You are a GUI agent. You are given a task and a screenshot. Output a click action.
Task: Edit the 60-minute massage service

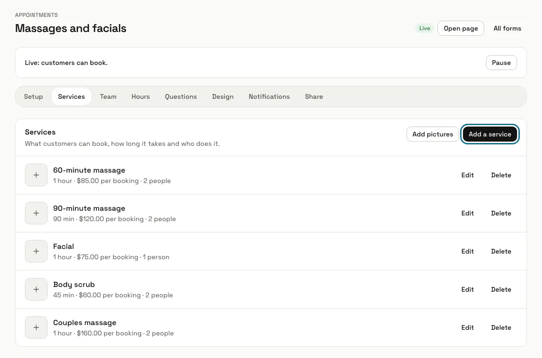coord(467,175)
